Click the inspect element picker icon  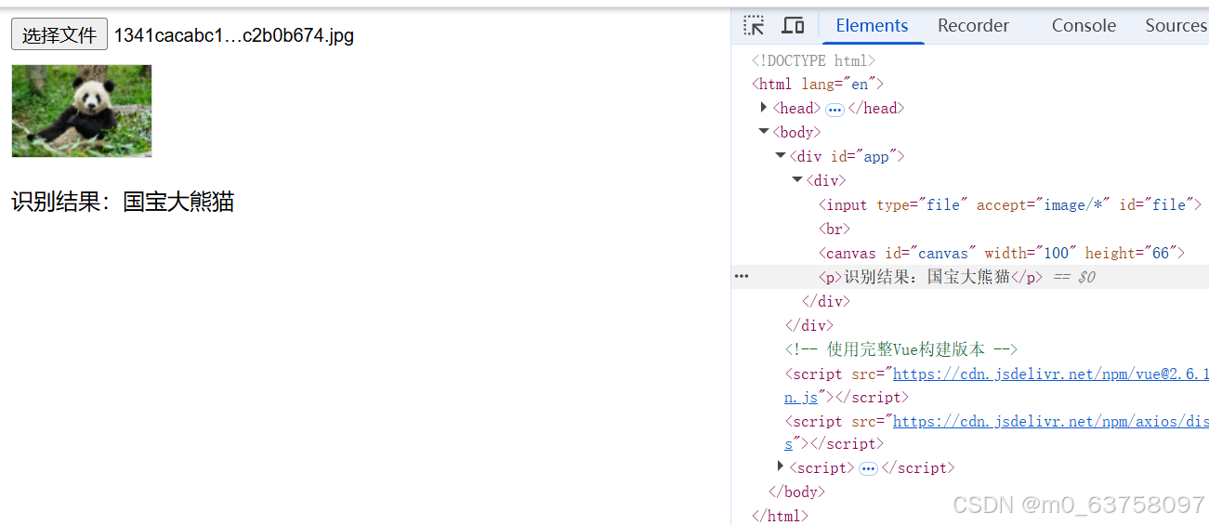tap(754, 26)
